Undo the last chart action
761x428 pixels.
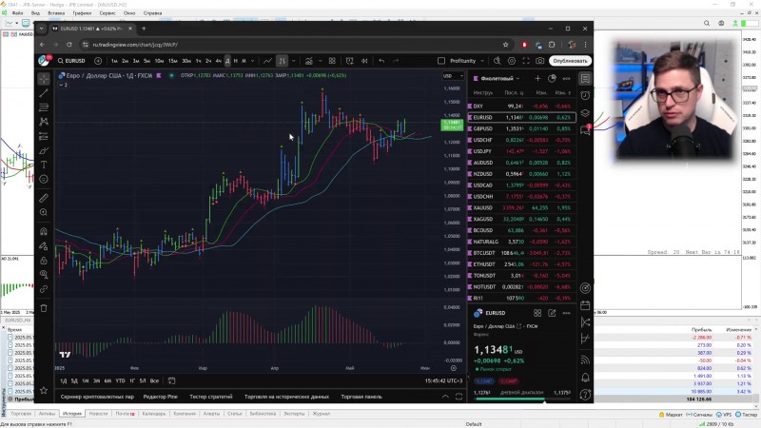(382, 61)
